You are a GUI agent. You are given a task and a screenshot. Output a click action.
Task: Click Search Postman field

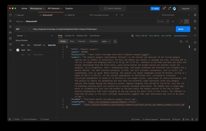tap(113, 8)
